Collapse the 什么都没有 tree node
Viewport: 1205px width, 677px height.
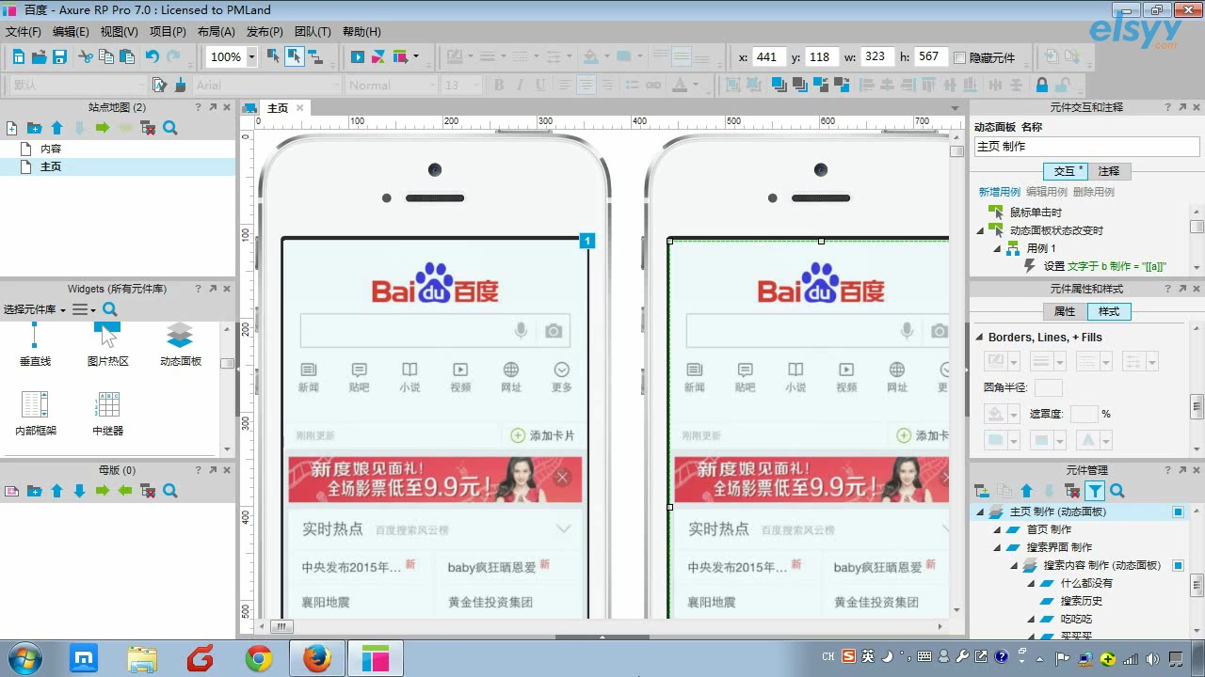tap(1031, 584)
